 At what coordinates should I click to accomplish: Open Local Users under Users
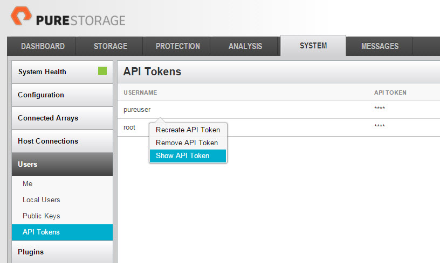pyautogui.click(x=41, y=200)
